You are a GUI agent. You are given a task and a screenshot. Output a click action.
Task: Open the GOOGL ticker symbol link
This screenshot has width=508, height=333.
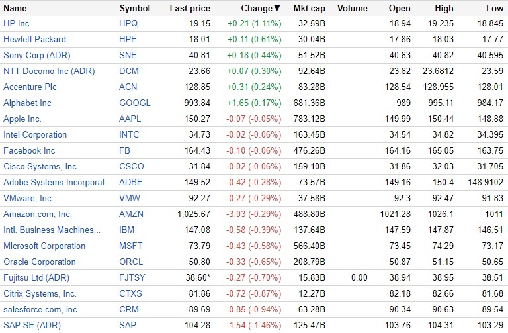[135, 103]
